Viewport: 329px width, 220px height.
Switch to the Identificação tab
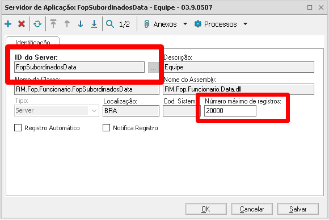click(x=33, y=42)
